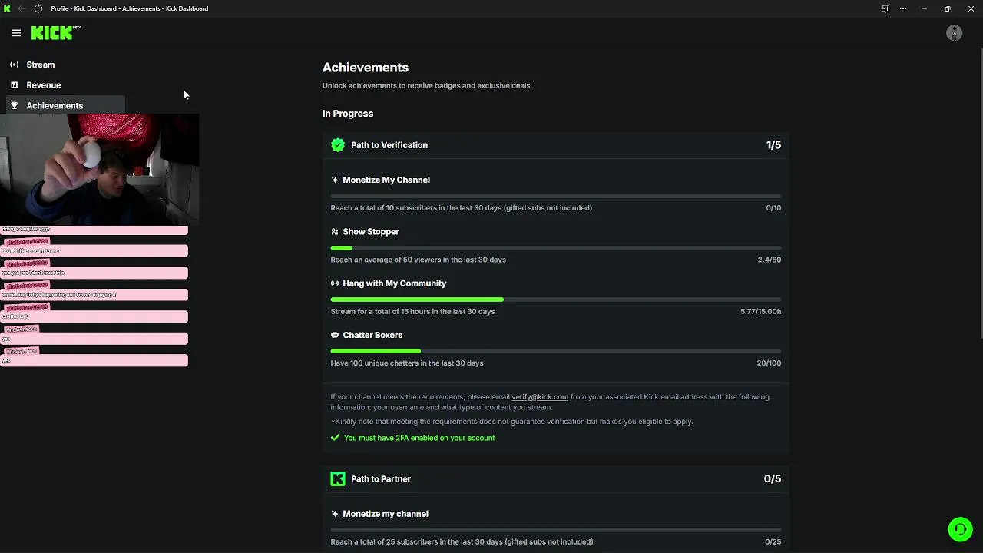Toggle the hamburger navigation menu
The width and height of the screenshot is (983, 553).
16,33
